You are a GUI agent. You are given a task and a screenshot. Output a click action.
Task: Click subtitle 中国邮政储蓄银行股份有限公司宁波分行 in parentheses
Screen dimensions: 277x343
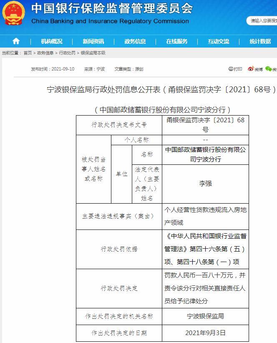(x=162, y=110)
